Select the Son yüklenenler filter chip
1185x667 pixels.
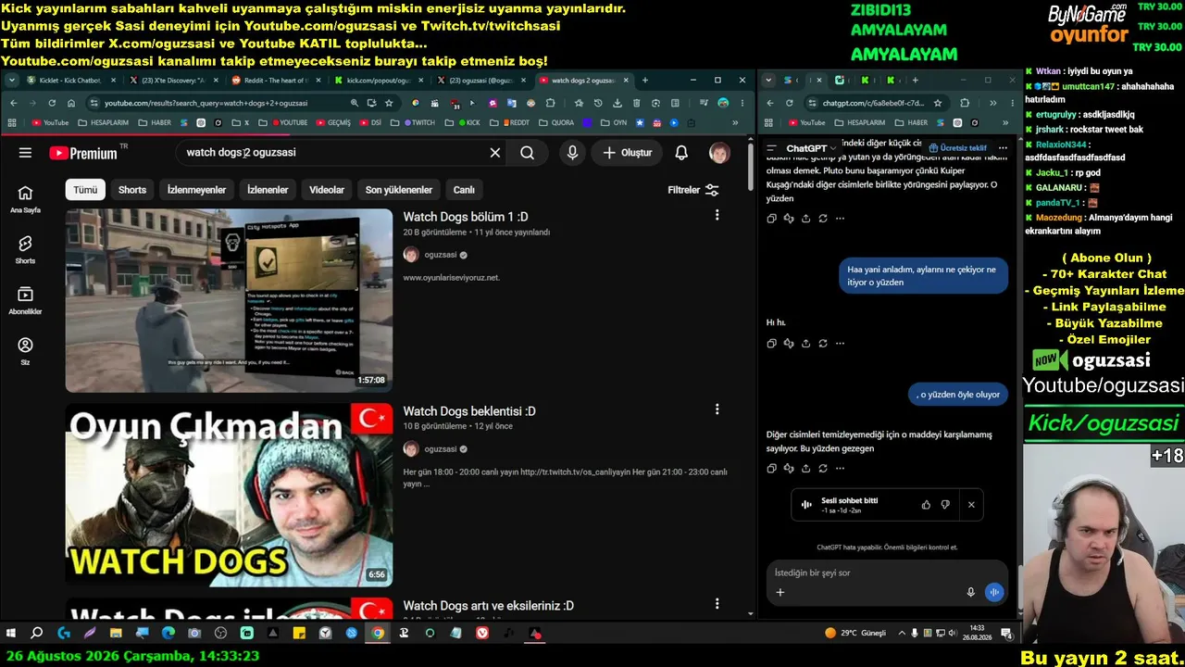click(399, 190)
